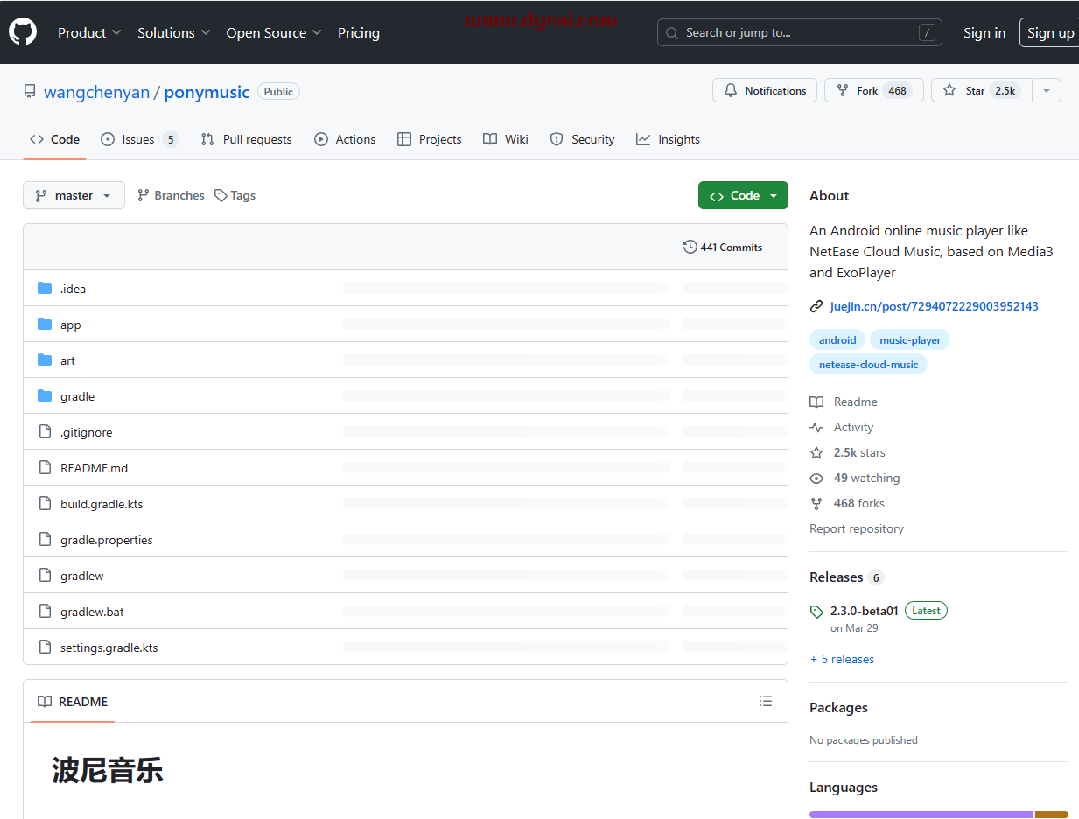The image size is (1079, 819).
Task: Open the Issues tab
Action: (x=139, y=139)
